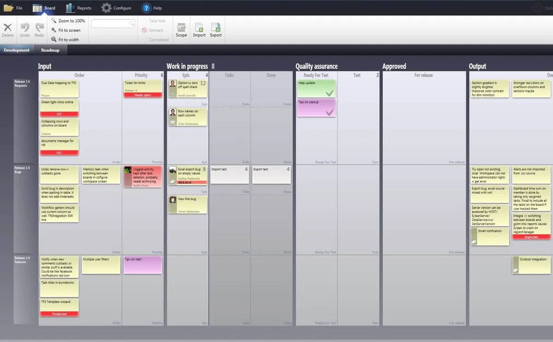Click the avatar on 'Row names on each column'
Viewport: 553px width, 342px height.
click(x=172, y=112)
